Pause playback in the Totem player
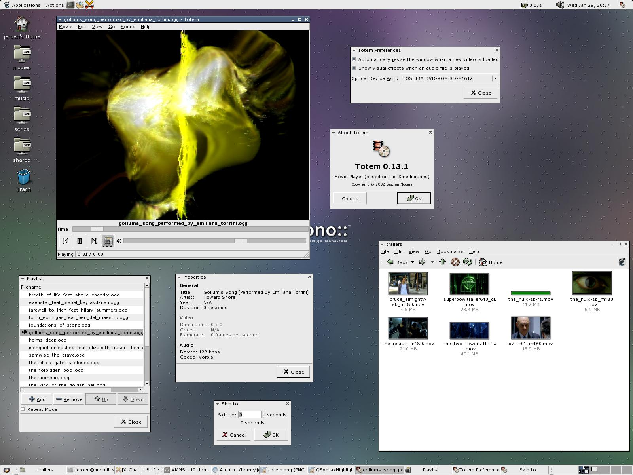The height and width of the screenshot is (475, 633). point(80,241)
